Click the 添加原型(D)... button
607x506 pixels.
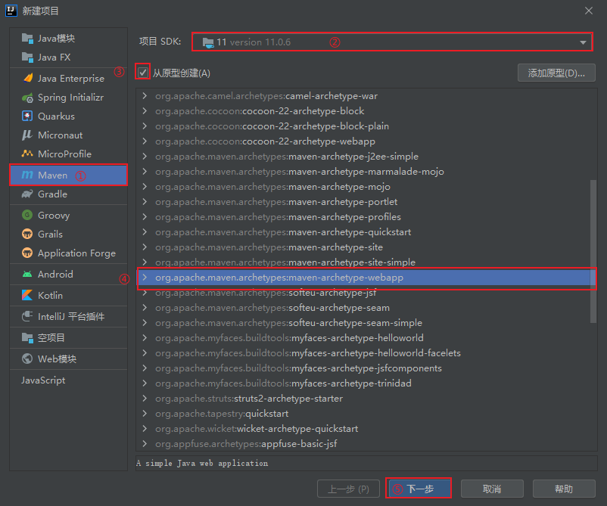[556, 73]
